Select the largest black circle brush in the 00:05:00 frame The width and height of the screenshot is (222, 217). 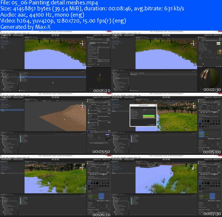[208, 121]
